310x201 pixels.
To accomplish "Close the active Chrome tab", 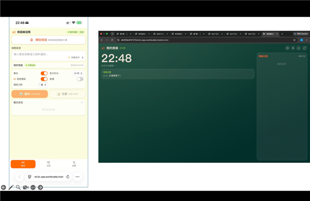I will click(277, 33).
